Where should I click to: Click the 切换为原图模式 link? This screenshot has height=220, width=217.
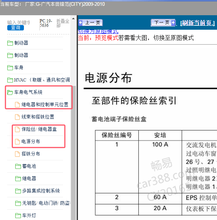[x=98, y=32]
